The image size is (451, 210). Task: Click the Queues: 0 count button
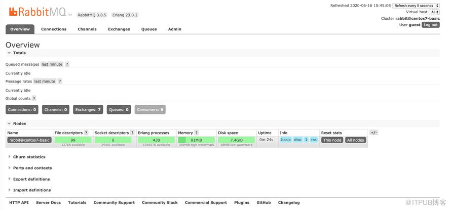(119, 109)
